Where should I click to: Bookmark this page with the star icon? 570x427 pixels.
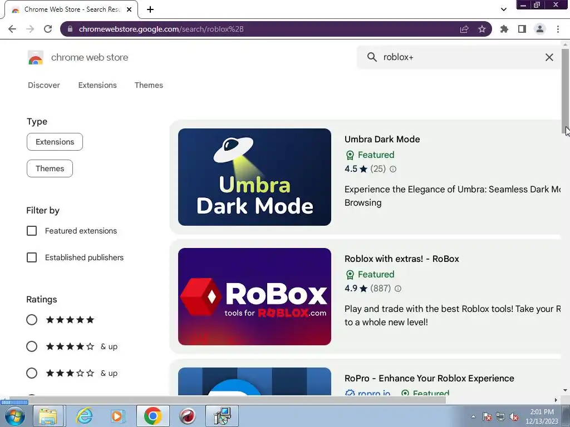coord(482,29)
